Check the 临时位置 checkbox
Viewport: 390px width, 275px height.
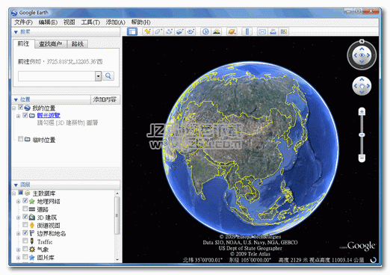click(x=21, y=139)
